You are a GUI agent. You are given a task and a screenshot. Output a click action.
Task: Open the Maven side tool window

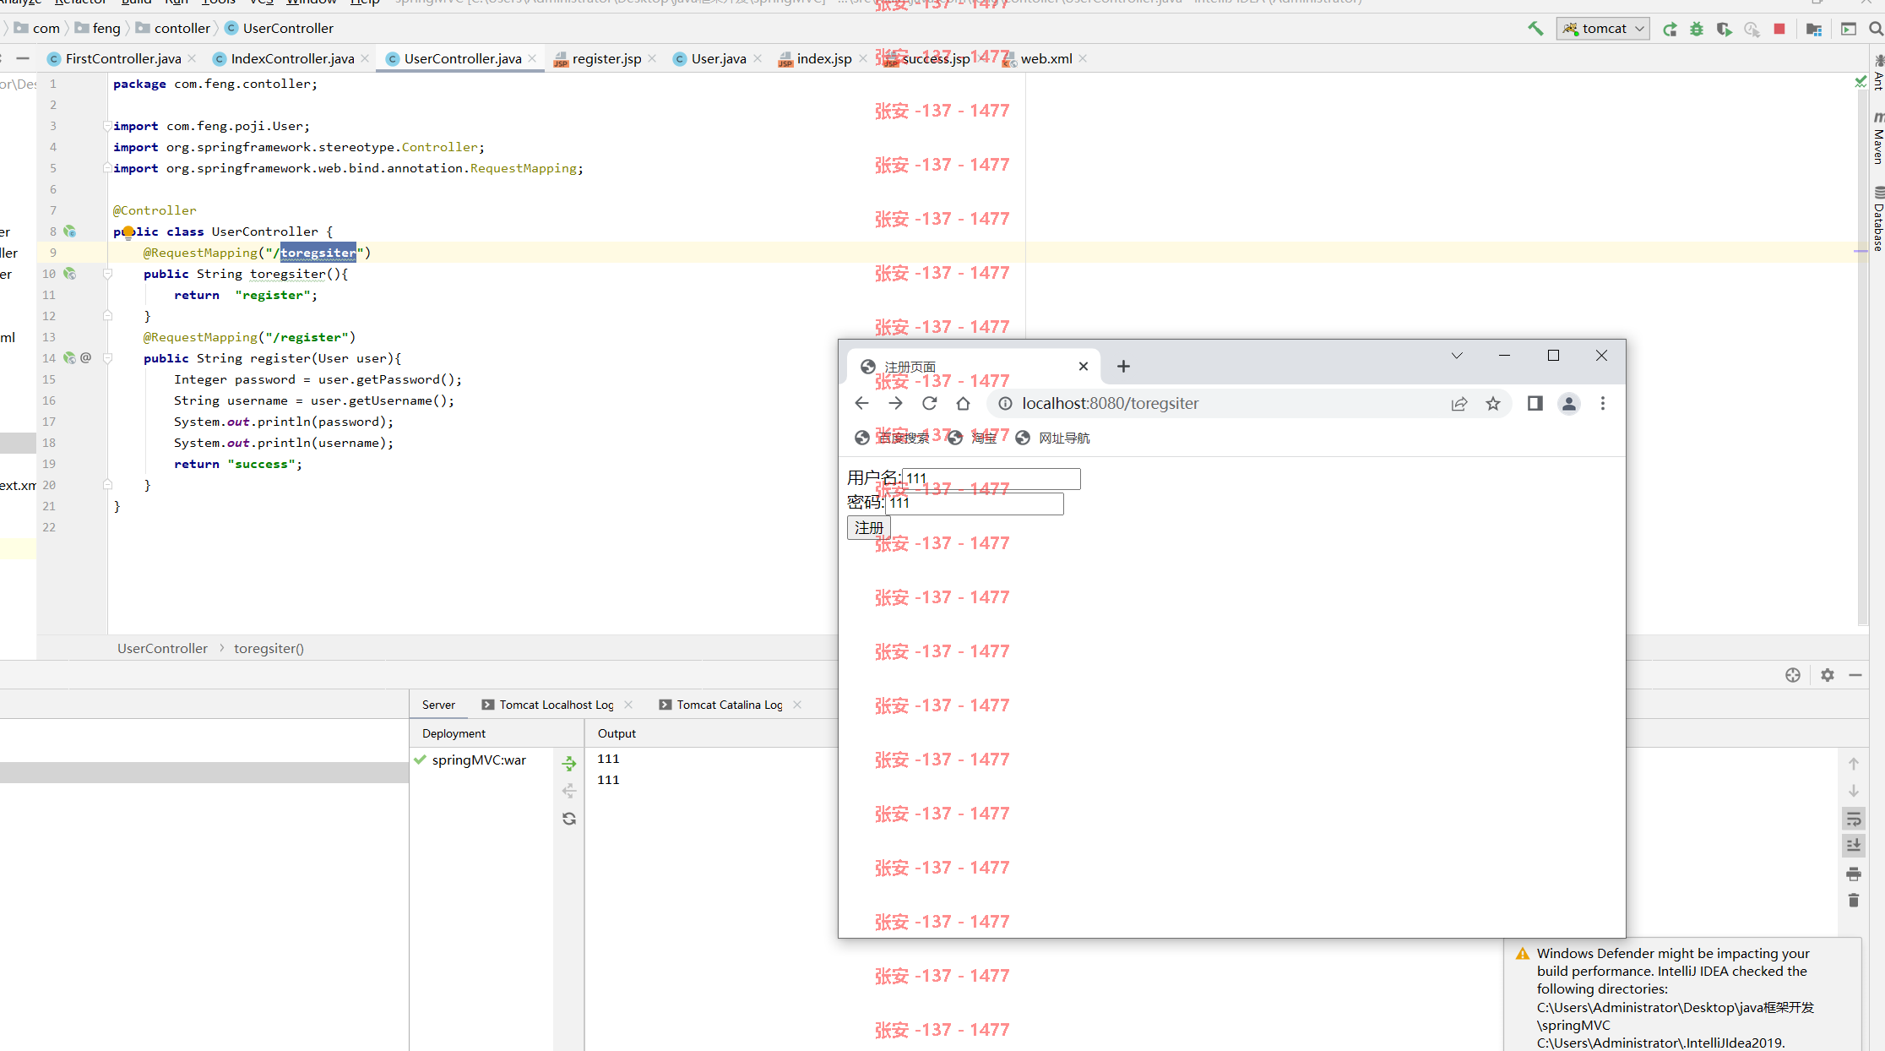coord(1878,138)
